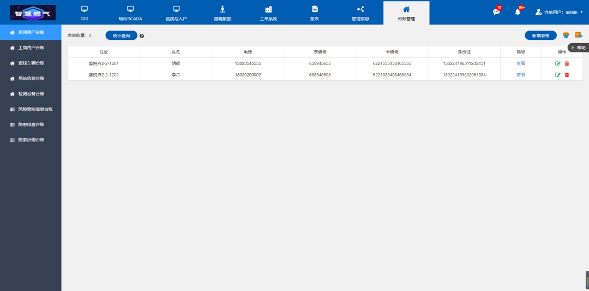Click the printer icon beside 新增表格

pyautogui.click(x=566, y=35)
